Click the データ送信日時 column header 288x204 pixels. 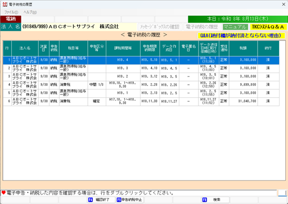click(x=209, y=48)
